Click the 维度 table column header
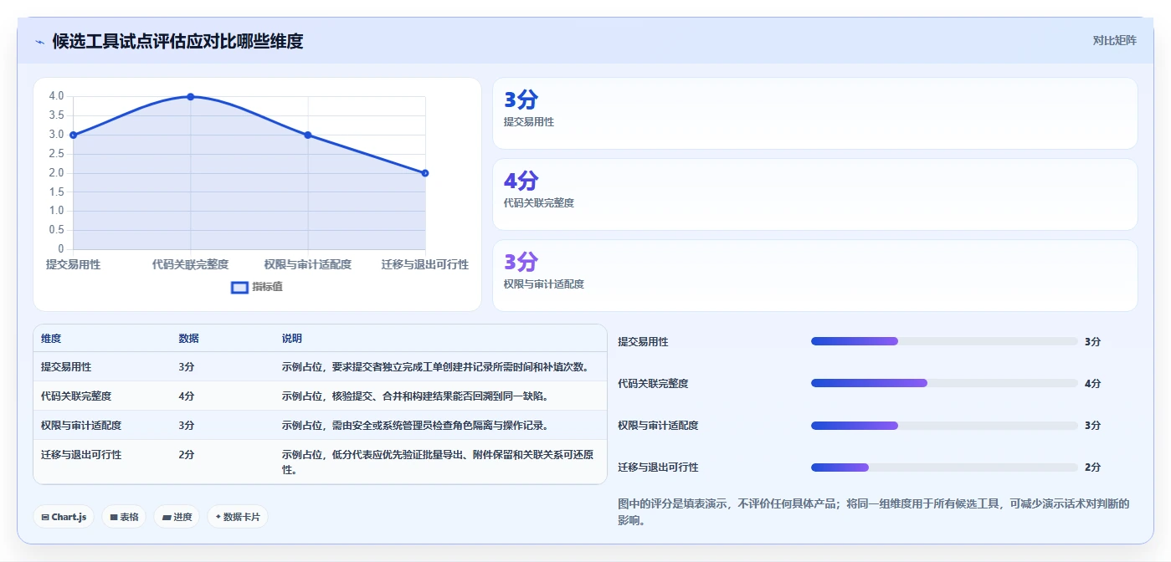Image resolution: width=1171 pixels, height=562 pixels. coord(51,339)
